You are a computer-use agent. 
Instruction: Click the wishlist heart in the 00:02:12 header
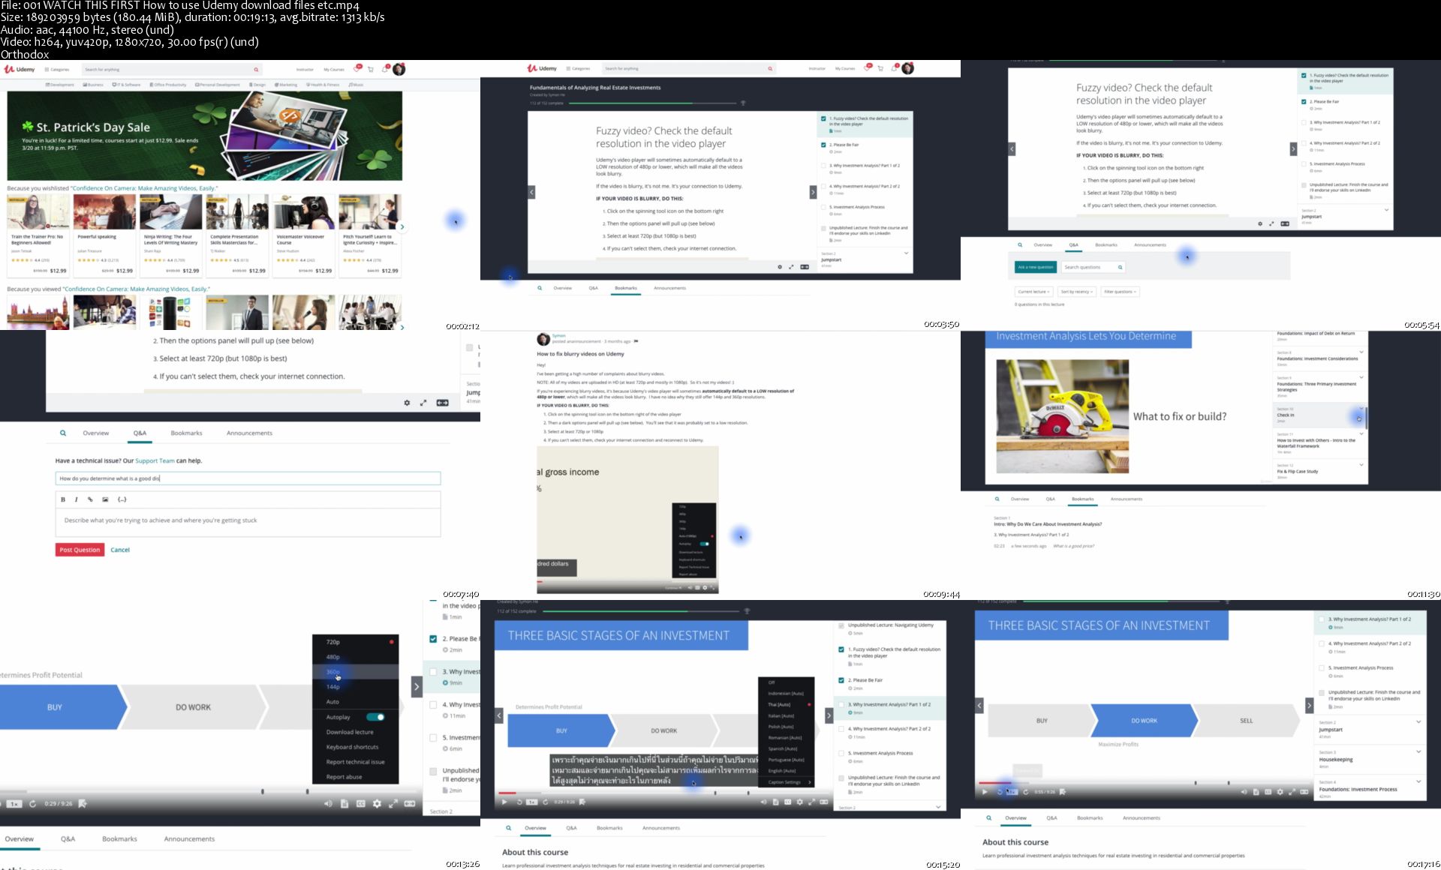357,68
